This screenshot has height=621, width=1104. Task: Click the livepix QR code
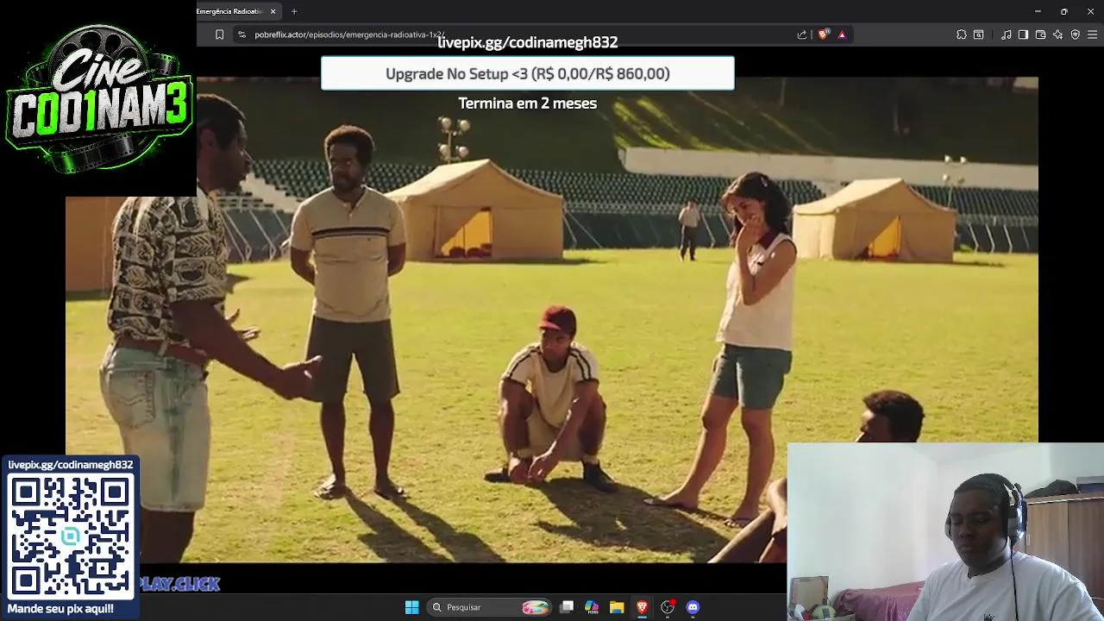tap(72, 536)
